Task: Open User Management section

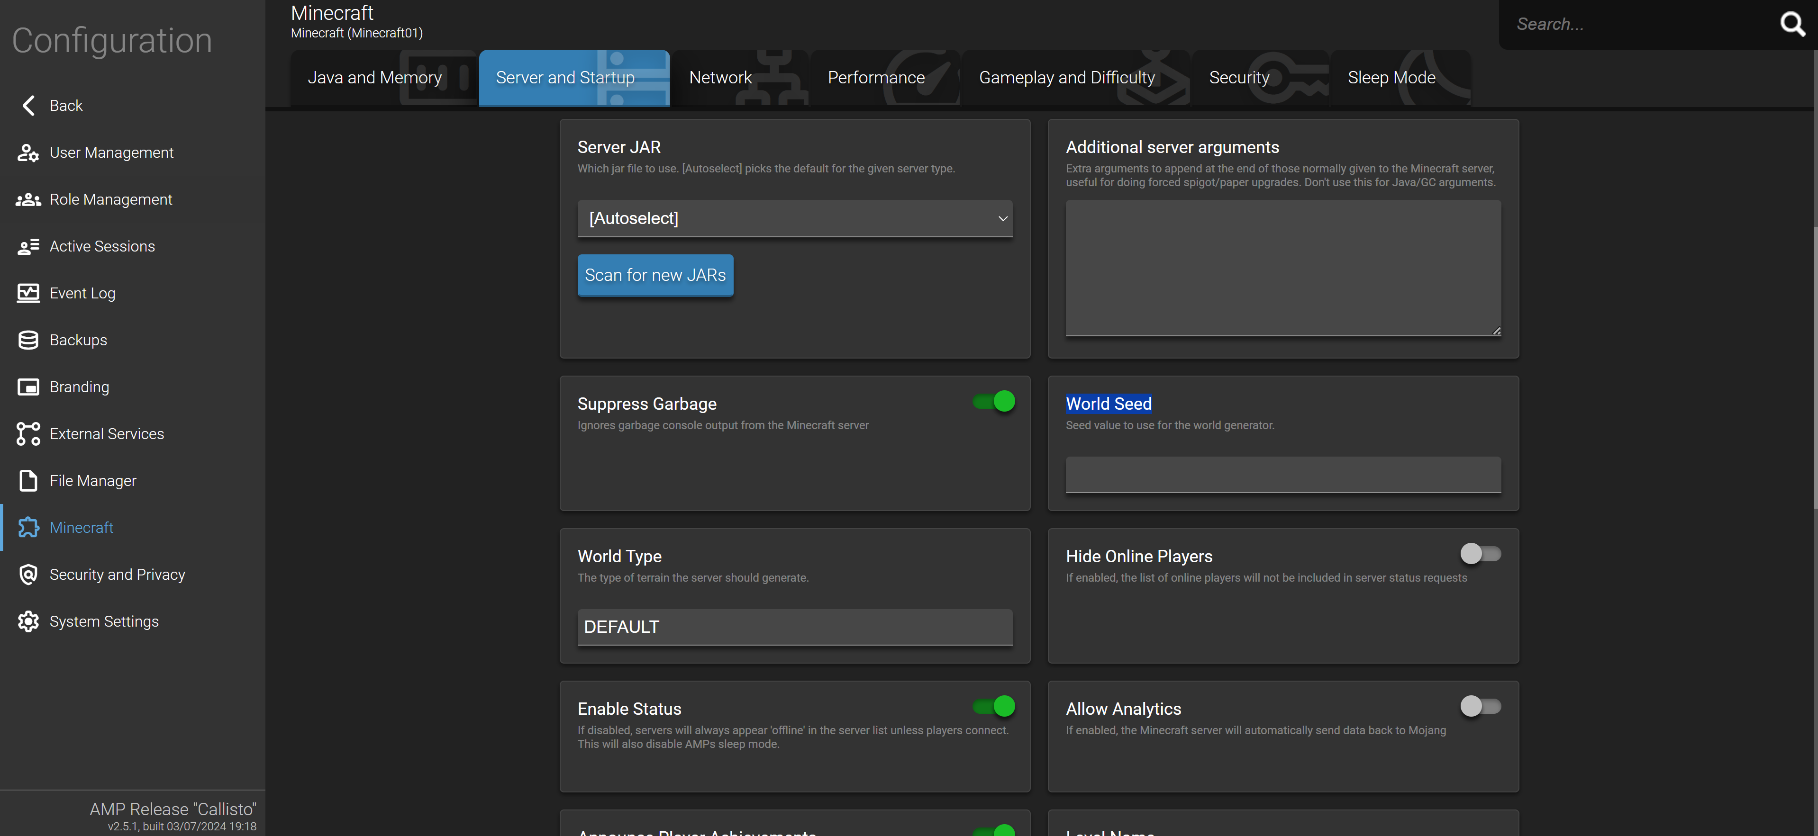Action: tap(133, 153)
